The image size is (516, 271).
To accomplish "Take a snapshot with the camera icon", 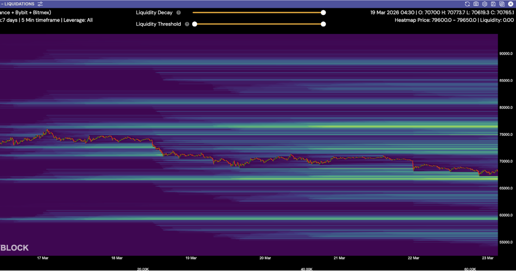I will [x=476, y=4].
